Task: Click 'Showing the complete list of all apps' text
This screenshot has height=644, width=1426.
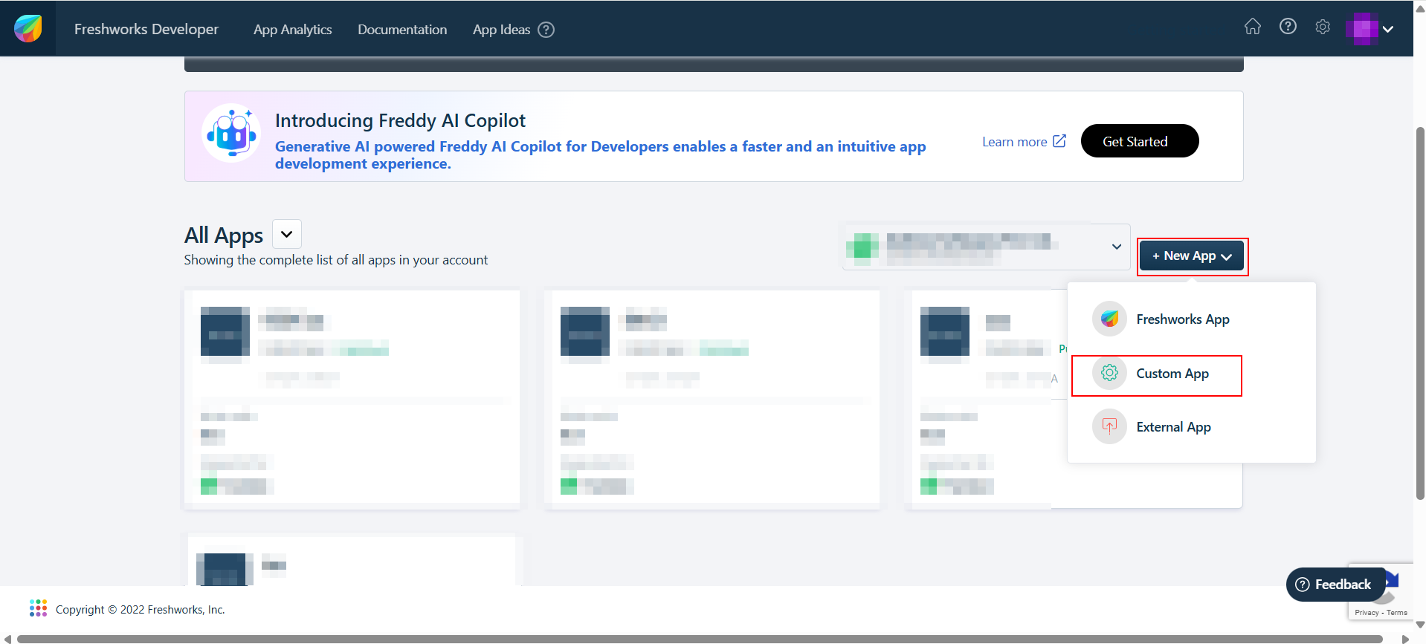Action: (336, 260)
